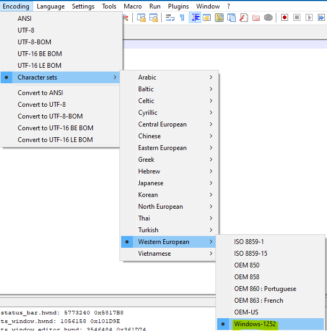
Task: Select OEM-US encoding
Action: coord(270,312)
